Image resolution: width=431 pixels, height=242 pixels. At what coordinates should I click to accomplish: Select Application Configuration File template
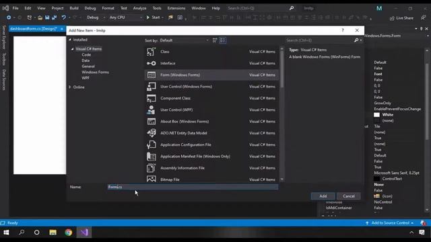(211, 145)
